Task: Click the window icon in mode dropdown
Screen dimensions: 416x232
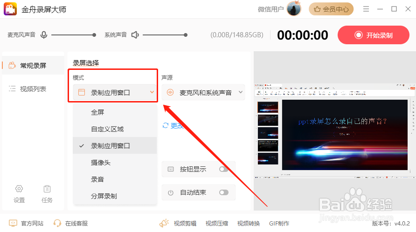Action: 82,92
